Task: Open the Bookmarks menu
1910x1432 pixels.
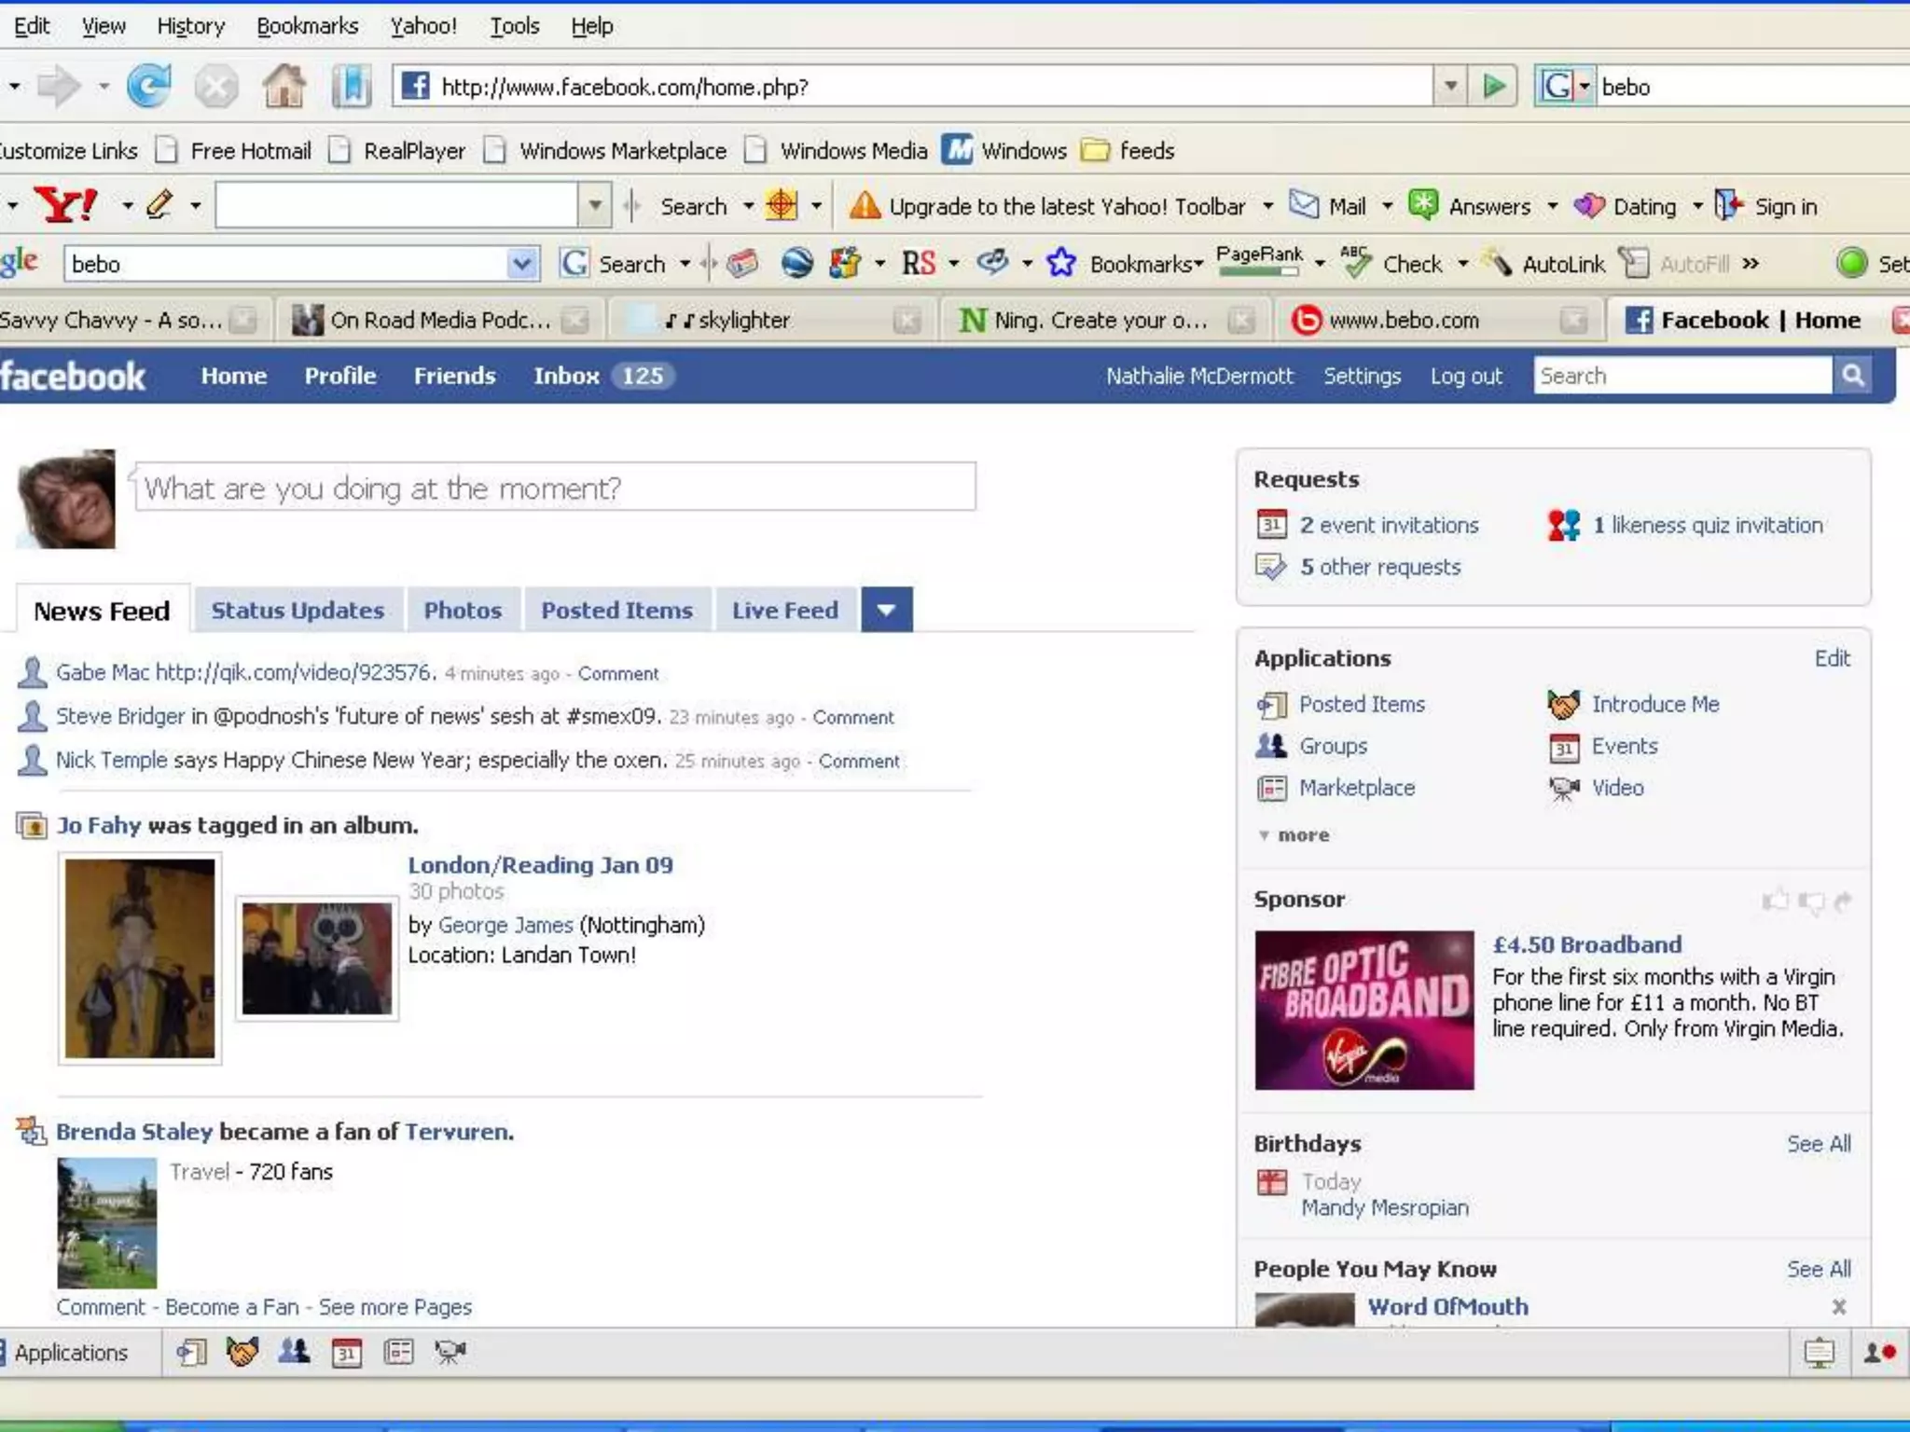Action: (307, 26)
